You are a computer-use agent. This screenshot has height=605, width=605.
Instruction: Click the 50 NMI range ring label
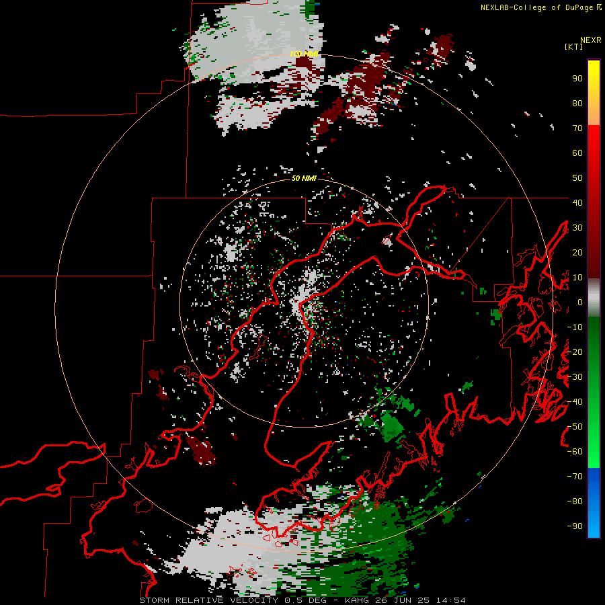tap(304, 178)
